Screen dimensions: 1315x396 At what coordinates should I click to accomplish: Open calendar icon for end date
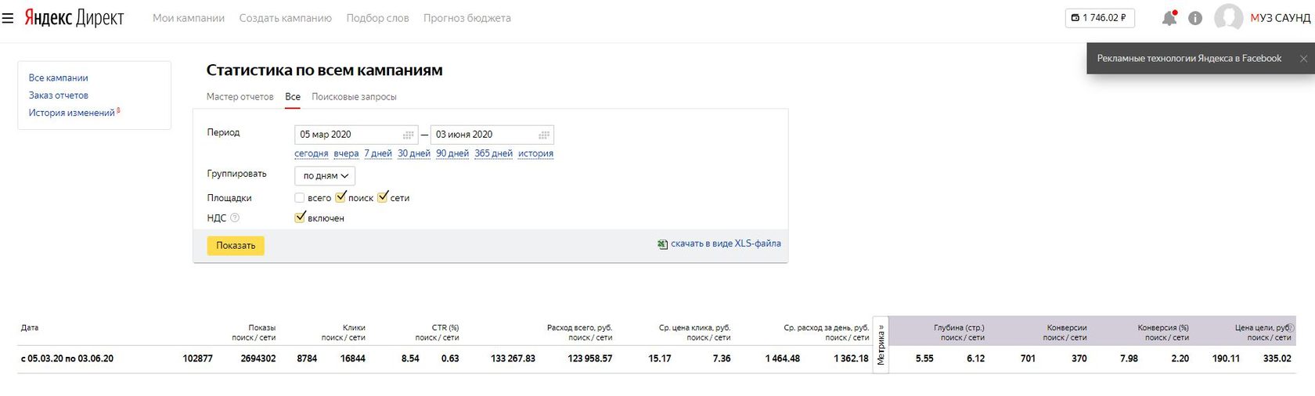point(544,135)
